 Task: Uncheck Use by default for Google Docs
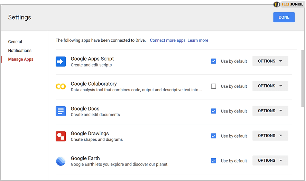click(213, 111)
